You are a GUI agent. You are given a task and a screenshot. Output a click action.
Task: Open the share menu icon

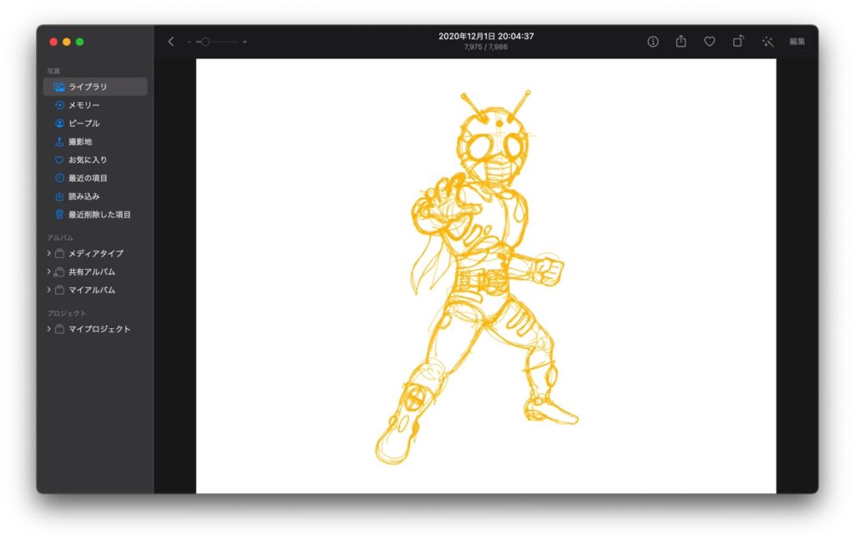coord(681,41)
